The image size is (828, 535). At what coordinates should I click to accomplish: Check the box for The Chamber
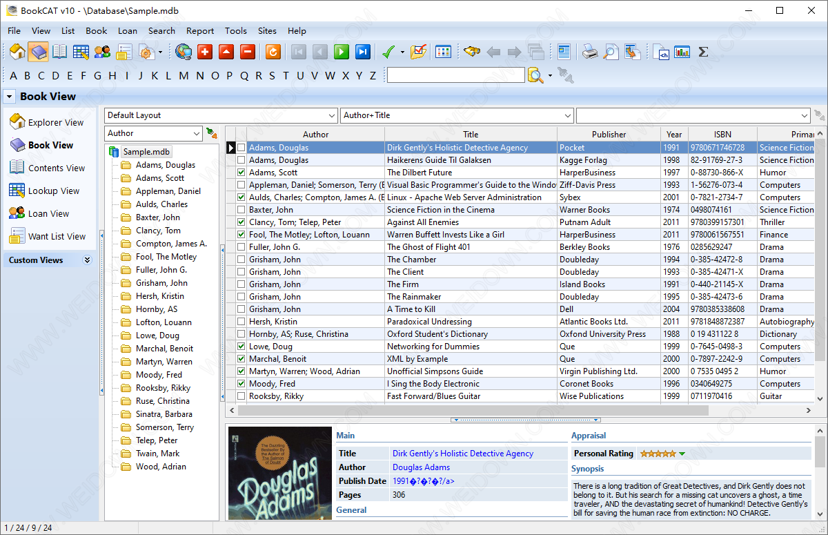coord(241,260)
